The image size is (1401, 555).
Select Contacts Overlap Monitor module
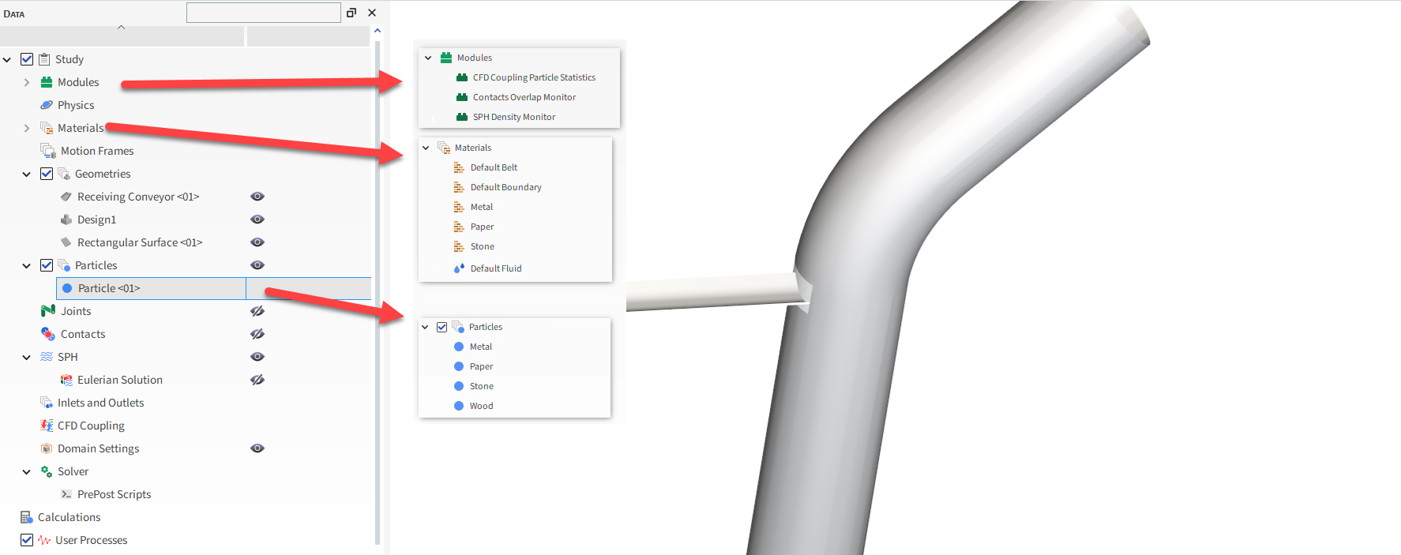[524, 97]
